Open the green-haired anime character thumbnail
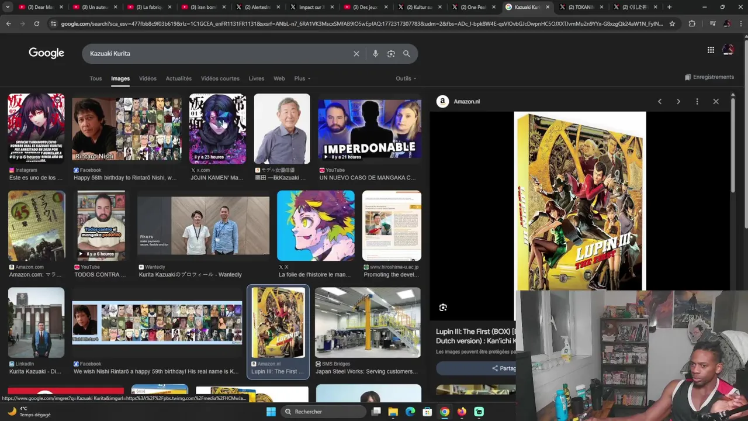Image resolution: width=748 pixels, height=421 pixels. tap(316, 226)
